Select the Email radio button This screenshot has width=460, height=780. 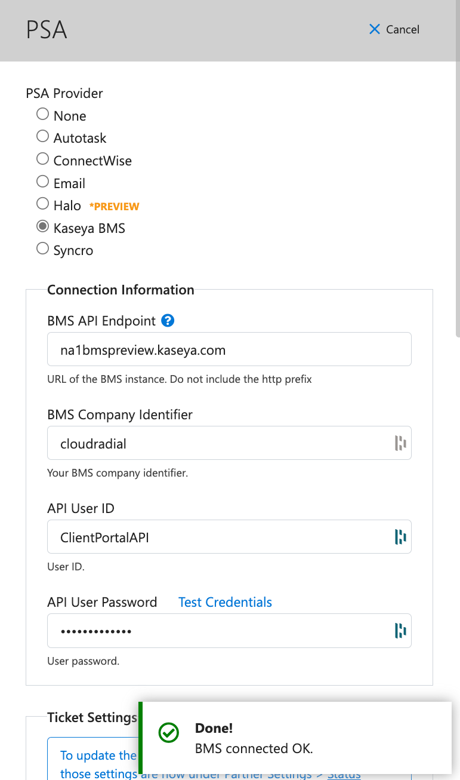(42, 181)
